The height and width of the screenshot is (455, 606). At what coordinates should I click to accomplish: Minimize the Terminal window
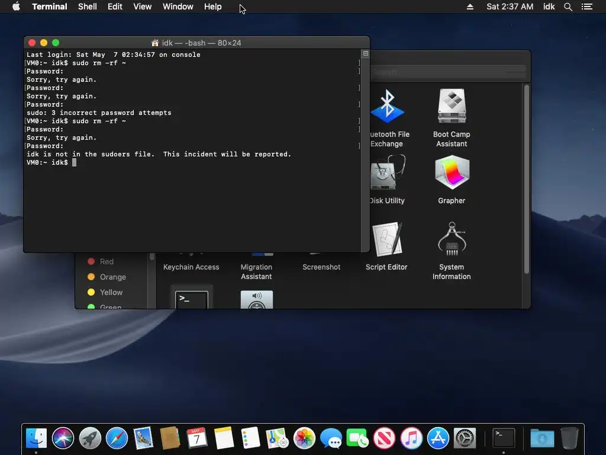pos(44,43)
